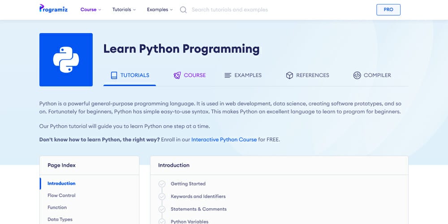
Task: Switch to the COMPILER tab
Action: [x=372, y=75]
